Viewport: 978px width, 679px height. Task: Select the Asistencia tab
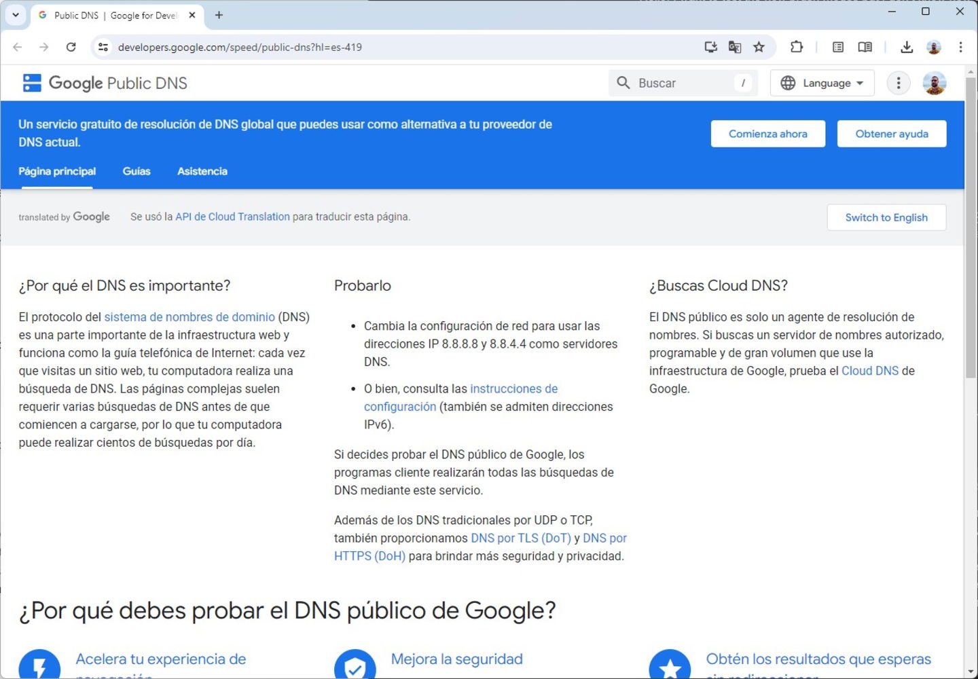click(202, 171)
